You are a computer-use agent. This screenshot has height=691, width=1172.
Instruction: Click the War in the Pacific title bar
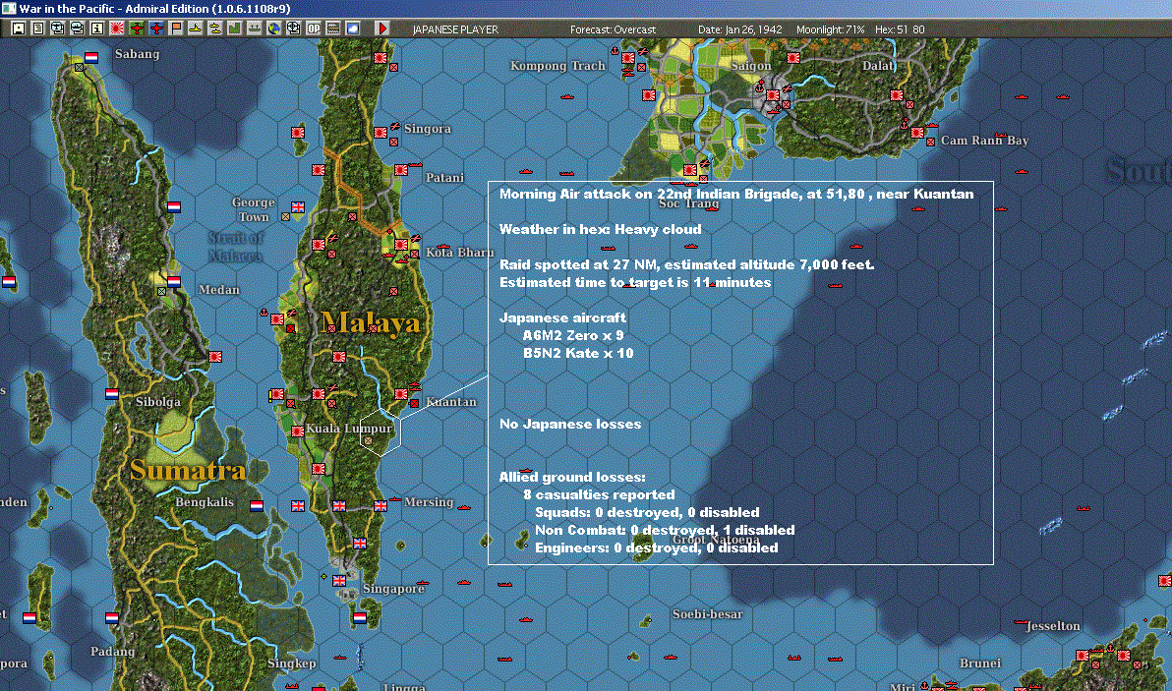click(586, 9)
